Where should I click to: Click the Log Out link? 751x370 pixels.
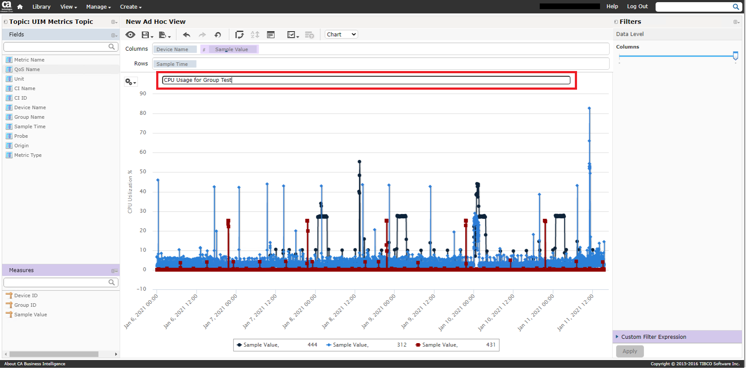pyautogui.click(x=637, y=6)
